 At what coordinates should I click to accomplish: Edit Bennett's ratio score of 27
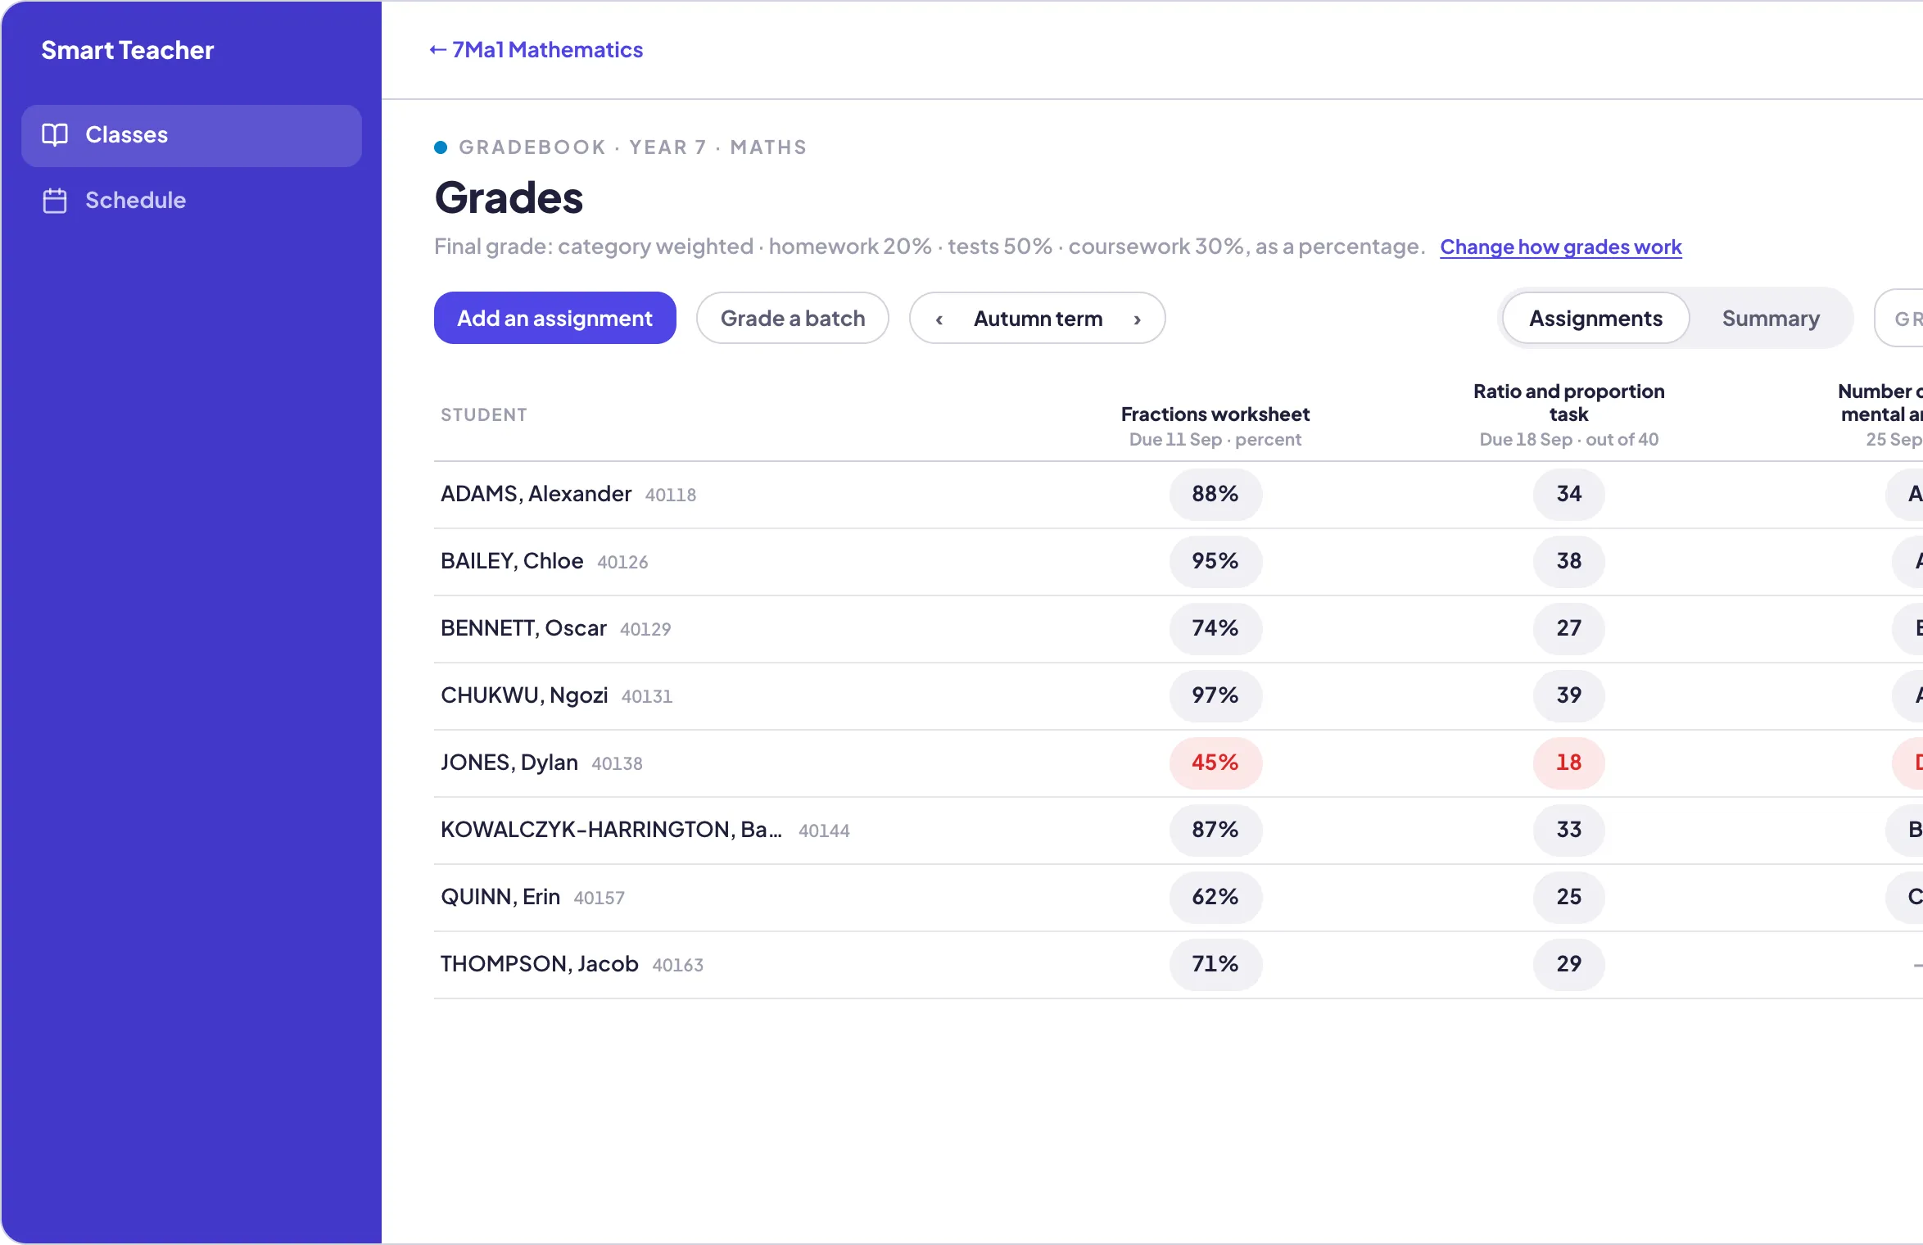click(1569, 628)
